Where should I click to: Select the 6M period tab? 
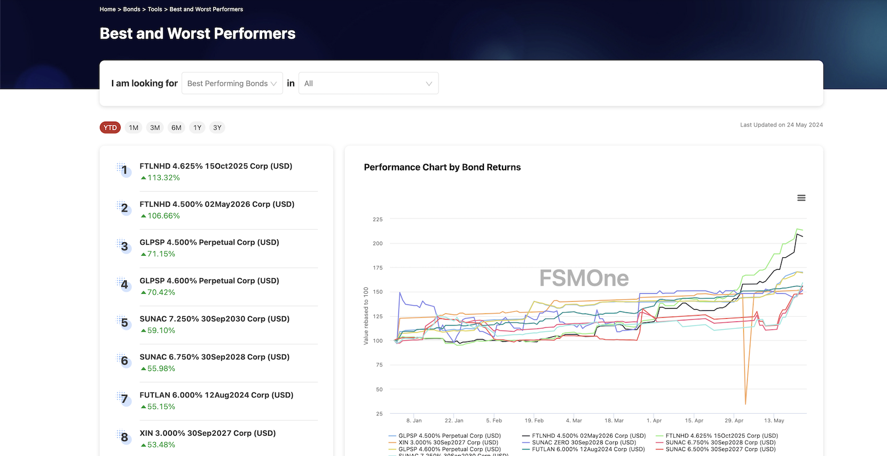coord(176,128)
